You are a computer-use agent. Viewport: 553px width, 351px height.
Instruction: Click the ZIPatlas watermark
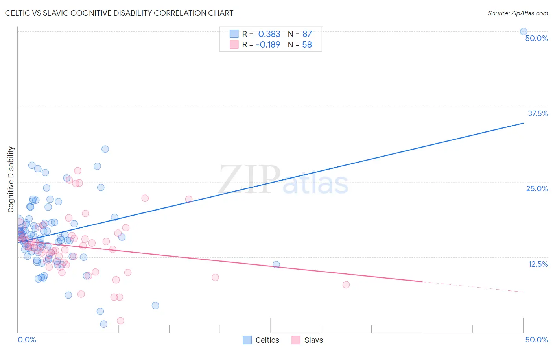[283, 180]
